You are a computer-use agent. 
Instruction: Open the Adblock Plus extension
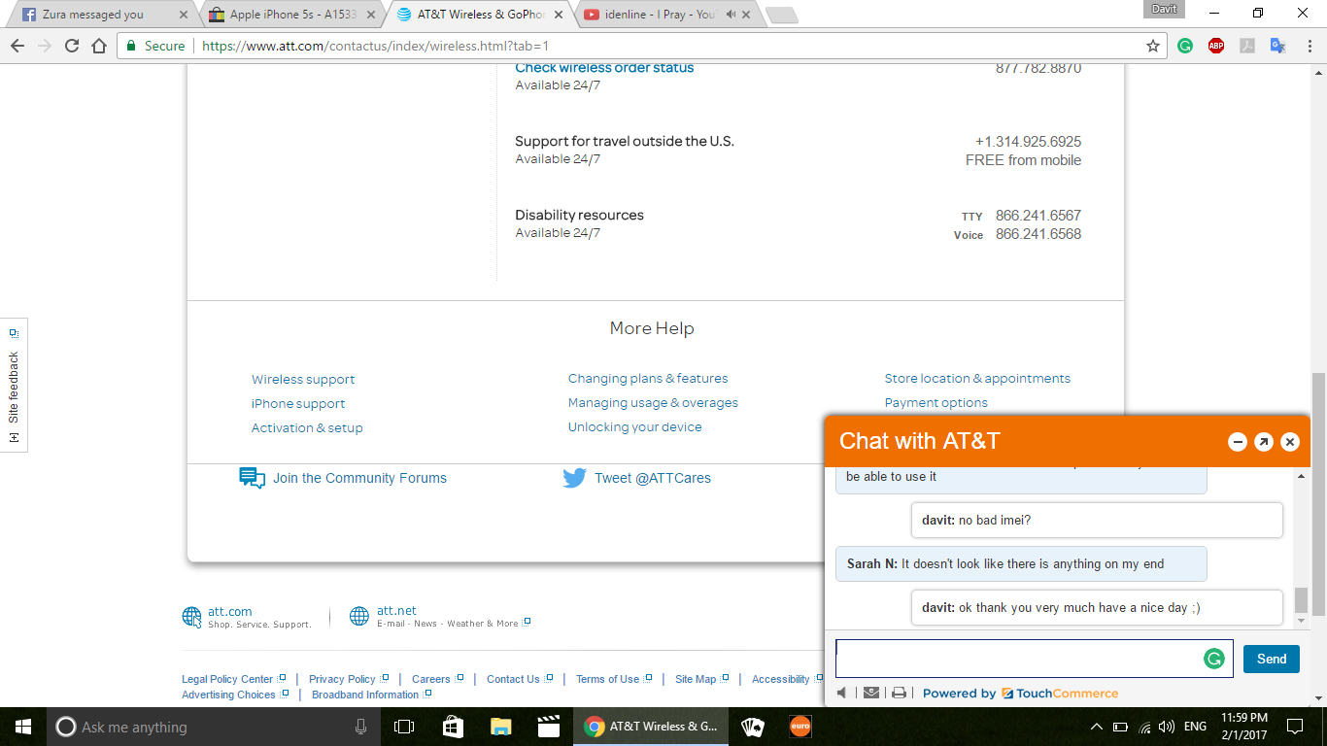(1216, 46)
